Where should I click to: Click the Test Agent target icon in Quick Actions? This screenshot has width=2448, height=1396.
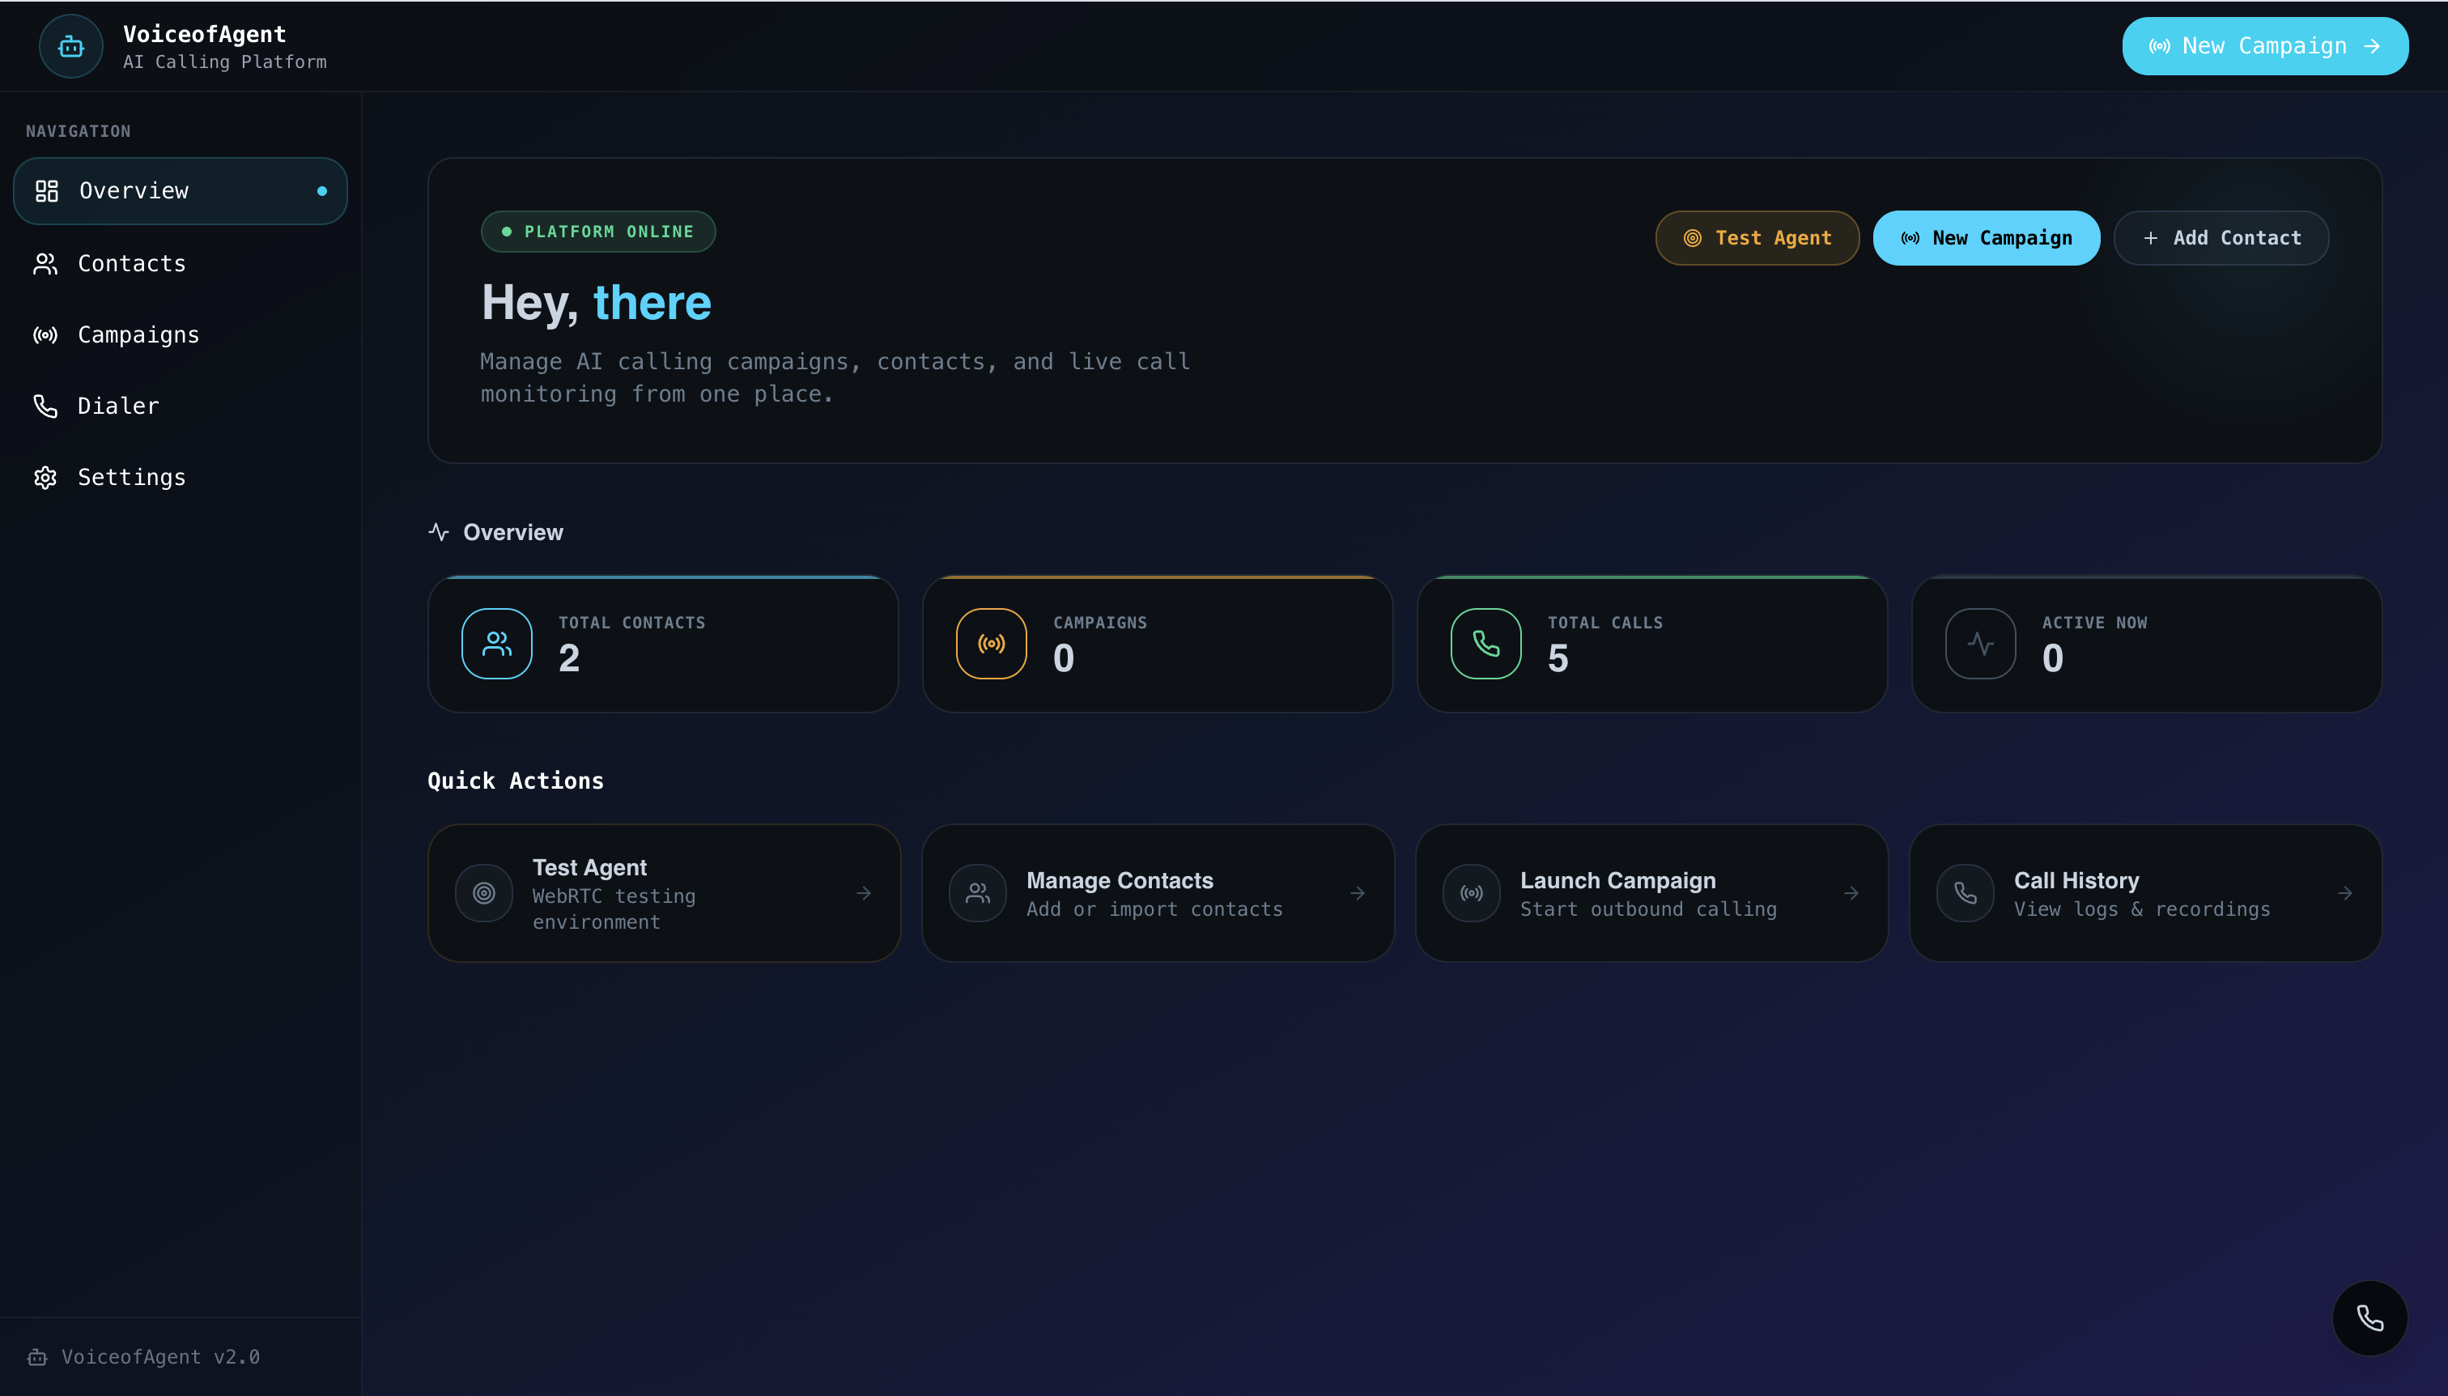[484, 892]
